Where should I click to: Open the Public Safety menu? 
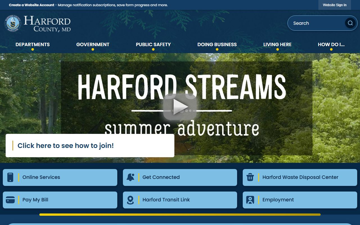tap(153, 44)
